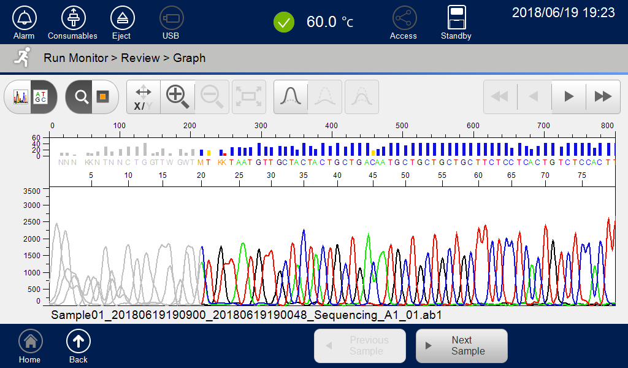Click the red quality bar near base 23
This screenshot has width=628, height=368.
pyautogui.click(x=224, y=155)
